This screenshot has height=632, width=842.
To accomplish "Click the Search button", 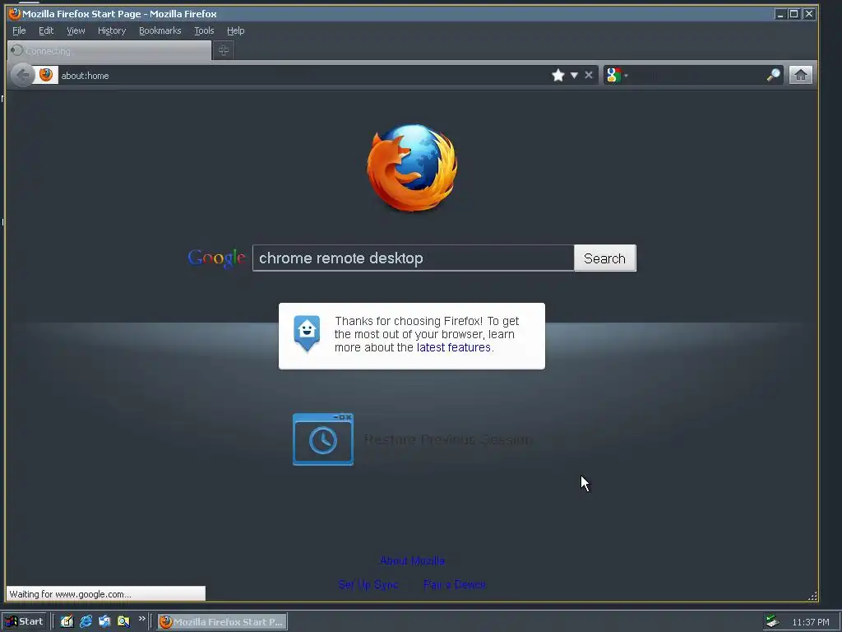I will [x=604, y=258].
